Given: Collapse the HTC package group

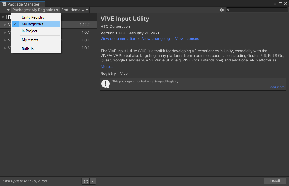Looking at the screenshot, I should (x=3, y=17).
